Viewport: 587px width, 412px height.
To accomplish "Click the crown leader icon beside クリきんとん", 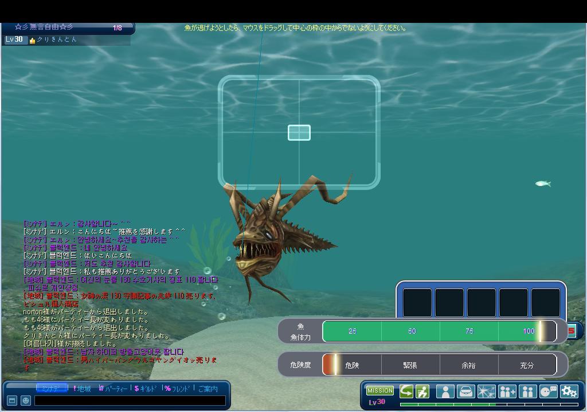I will point(32,41).
